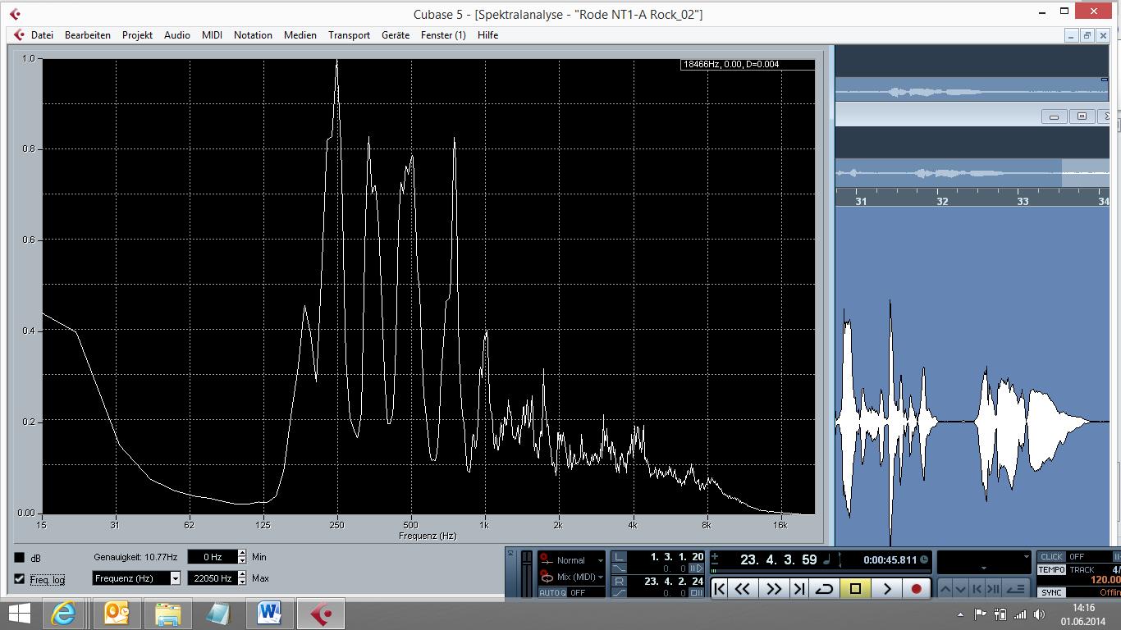Decrease the Max frequency value
Image resolution: width=1121 pixels, height=630 pixels.
[242, 582]
